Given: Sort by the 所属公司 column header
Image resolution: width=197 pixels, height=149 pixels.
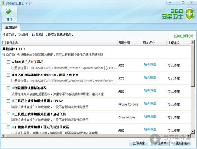Looking at the screenshot, I should 124,43.
